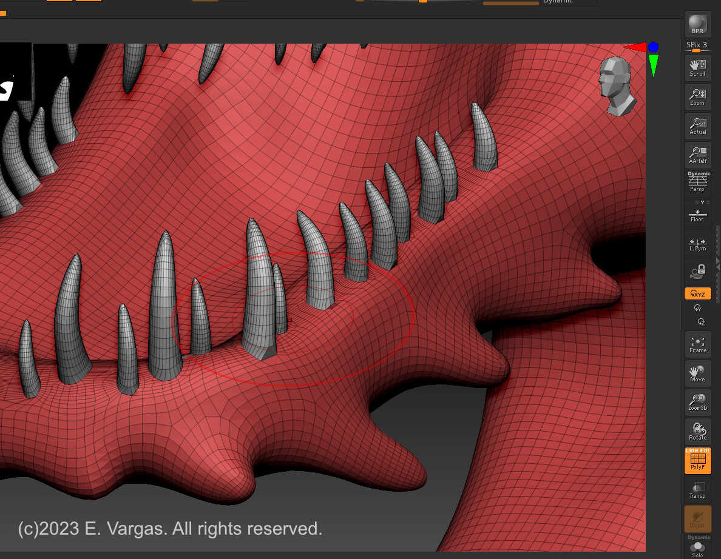Click the orange slider handle in top bar
This screenshot has width=721, height=559.
click(422, 1)
